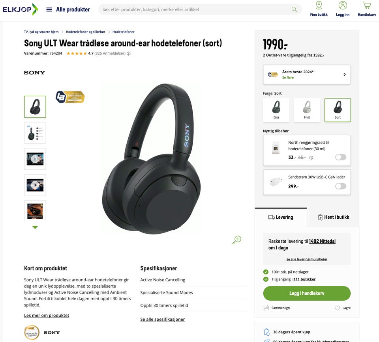Switch to the Hent i butikk tab

pyautogui.click(x=333, y=217)
